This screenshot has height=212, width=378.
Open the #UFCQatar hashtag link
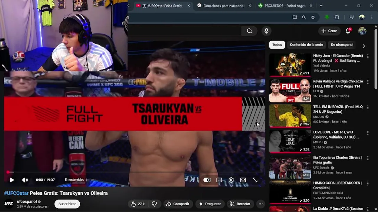pyautogui.click(x=16, y=193)
